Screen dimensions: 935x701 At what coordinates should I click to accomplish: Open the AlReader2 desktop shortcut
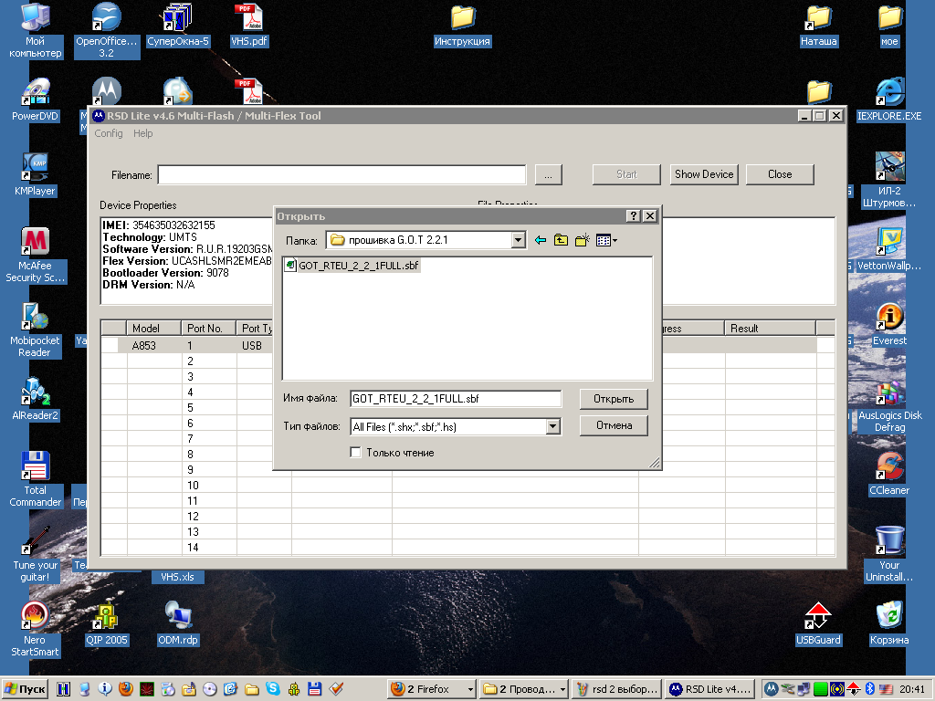tap(36, 399)
